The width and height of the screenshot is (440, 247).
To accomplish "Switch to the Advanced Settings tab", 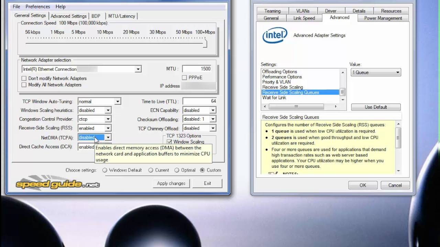I will [x=68, y=16].
